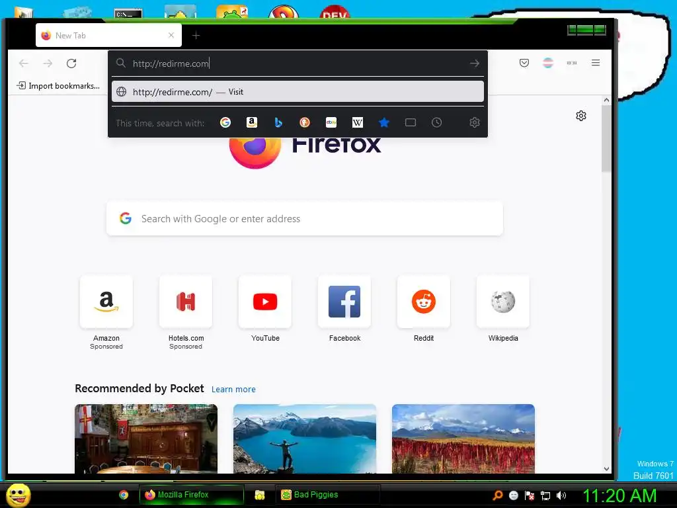Open a new tab with plus button

tap(196, 36)
